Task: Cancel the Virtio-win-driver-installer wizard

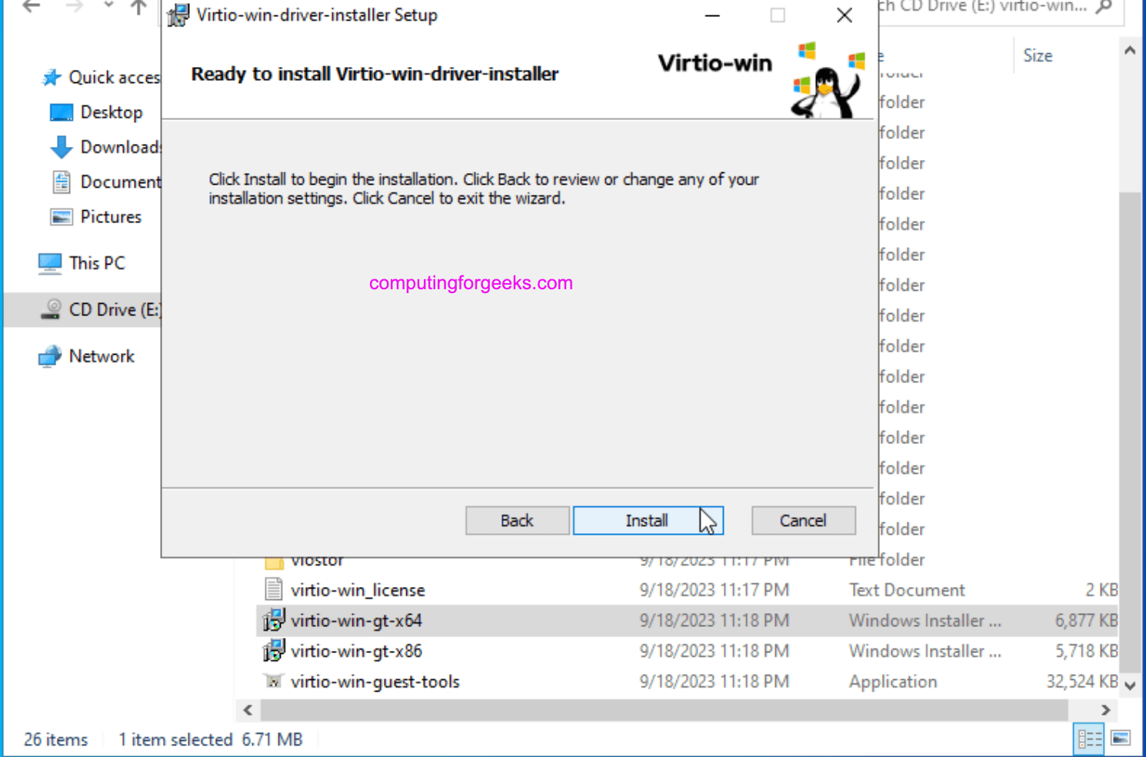Action: pyautogui.click(x=803, y=520)
